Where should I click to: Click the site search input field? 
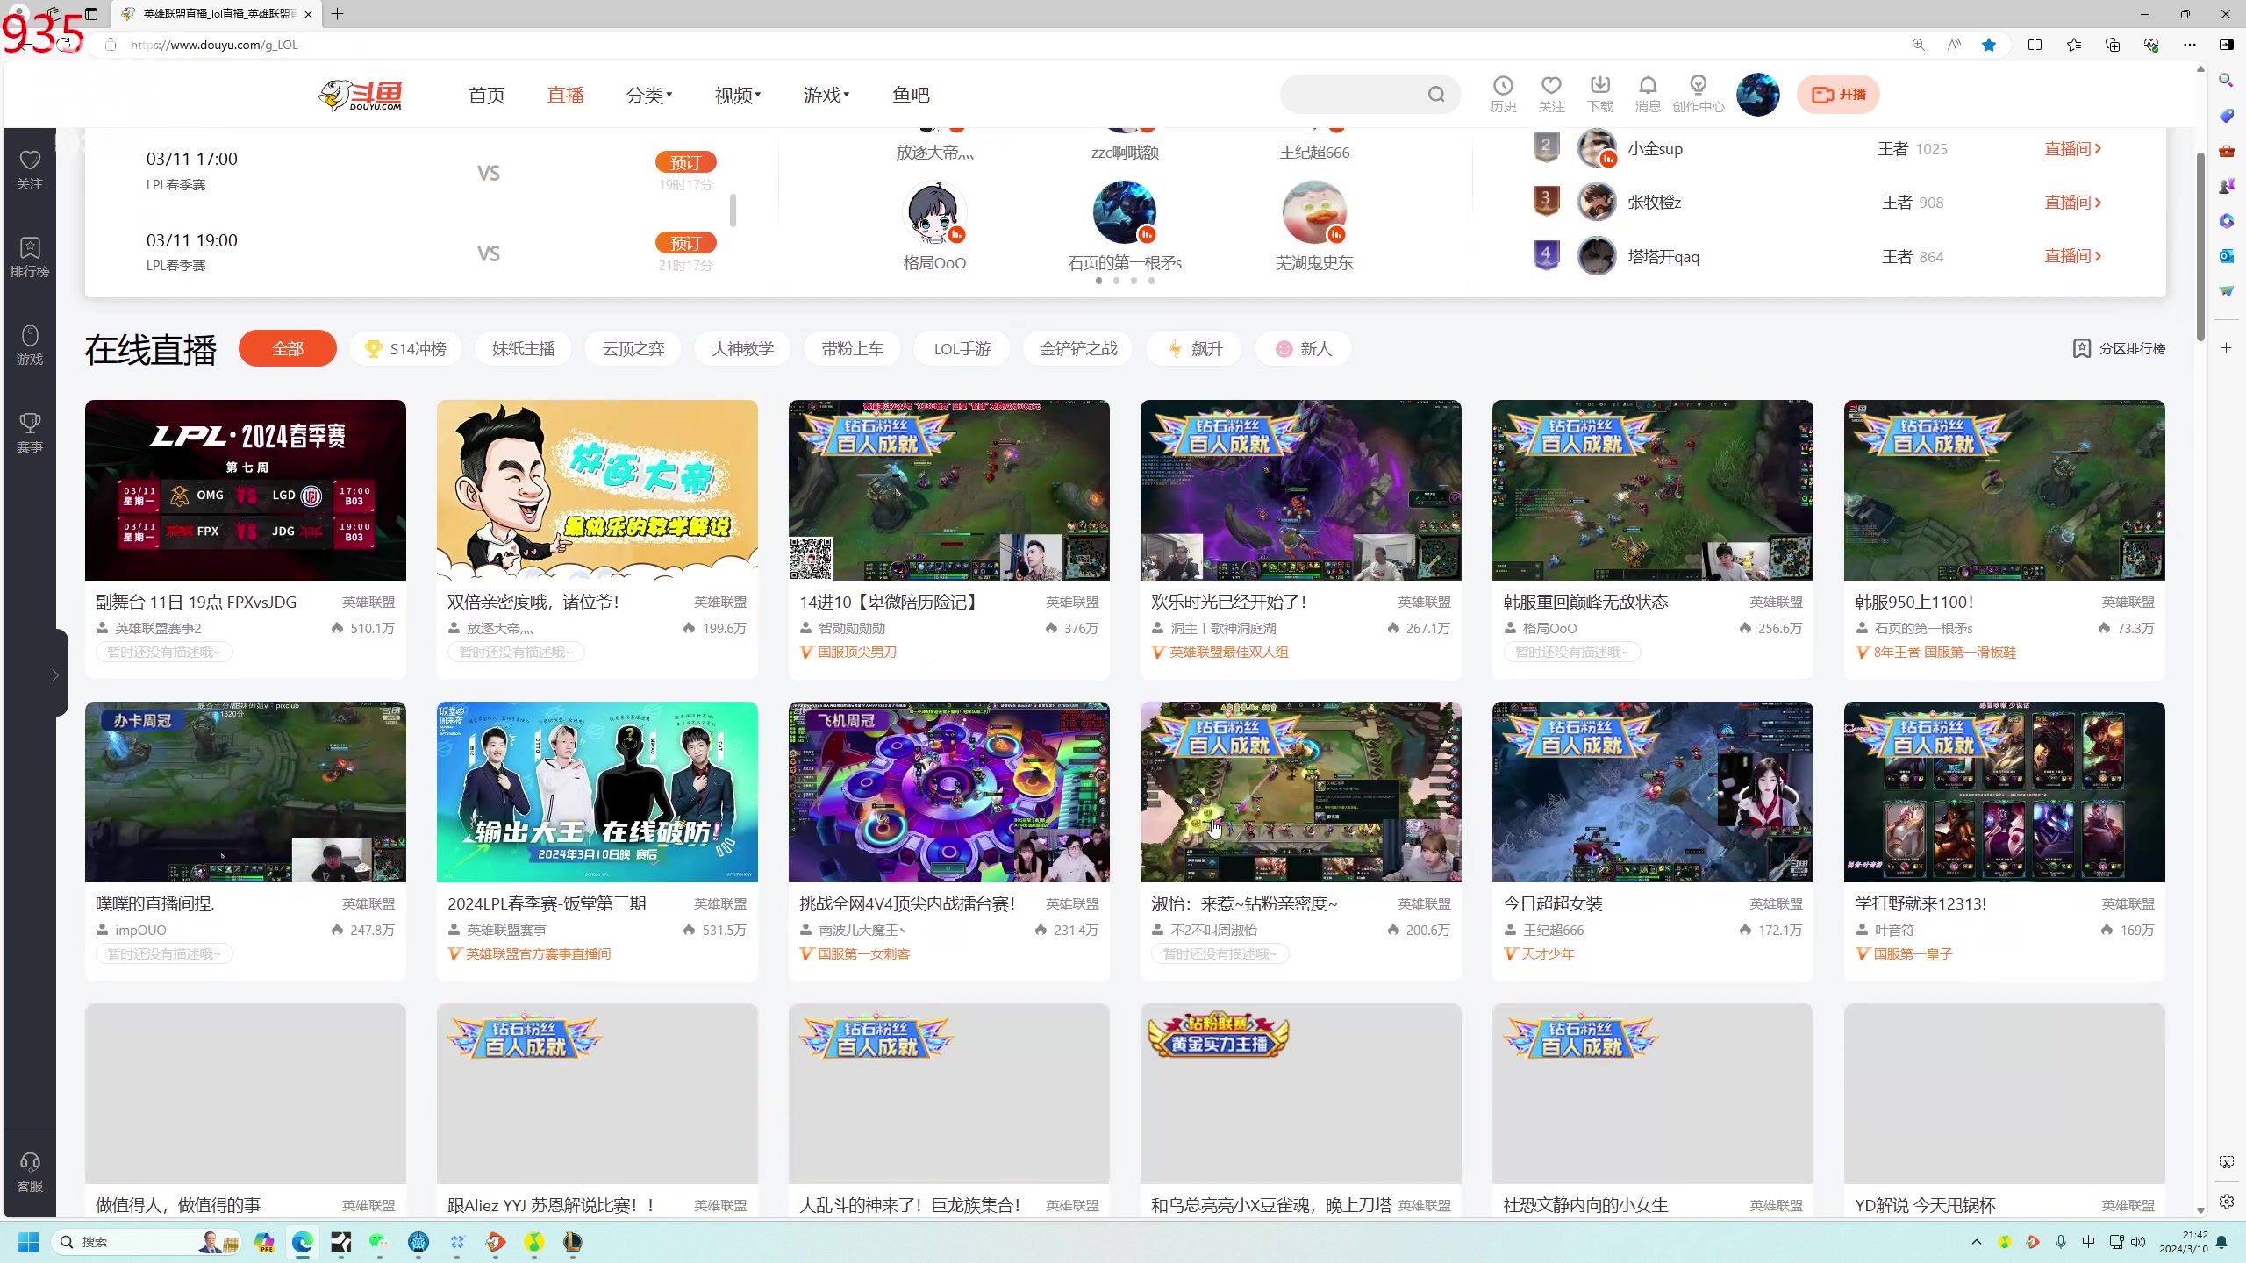coord(1353,95)
